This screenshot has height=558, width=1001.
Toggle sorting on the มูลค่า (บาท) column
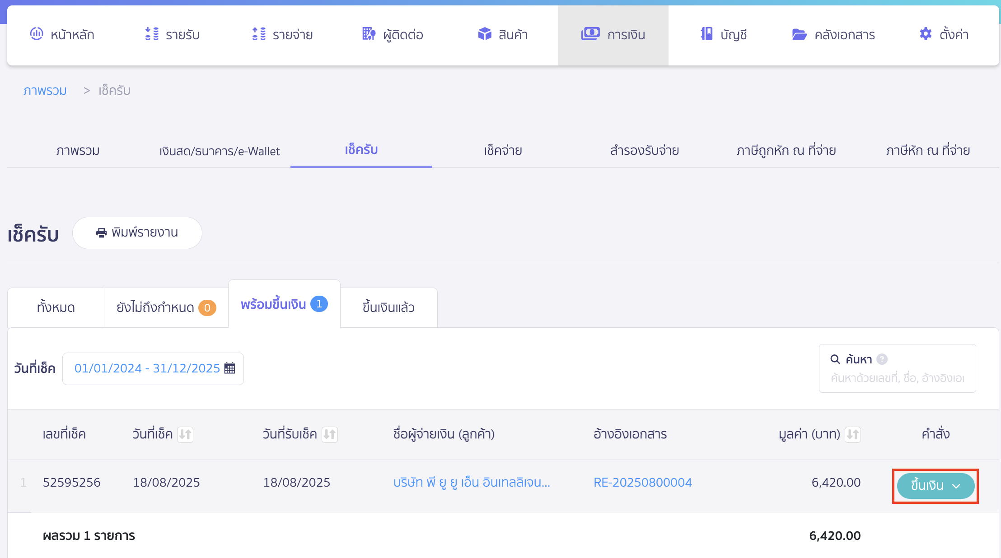853,434
